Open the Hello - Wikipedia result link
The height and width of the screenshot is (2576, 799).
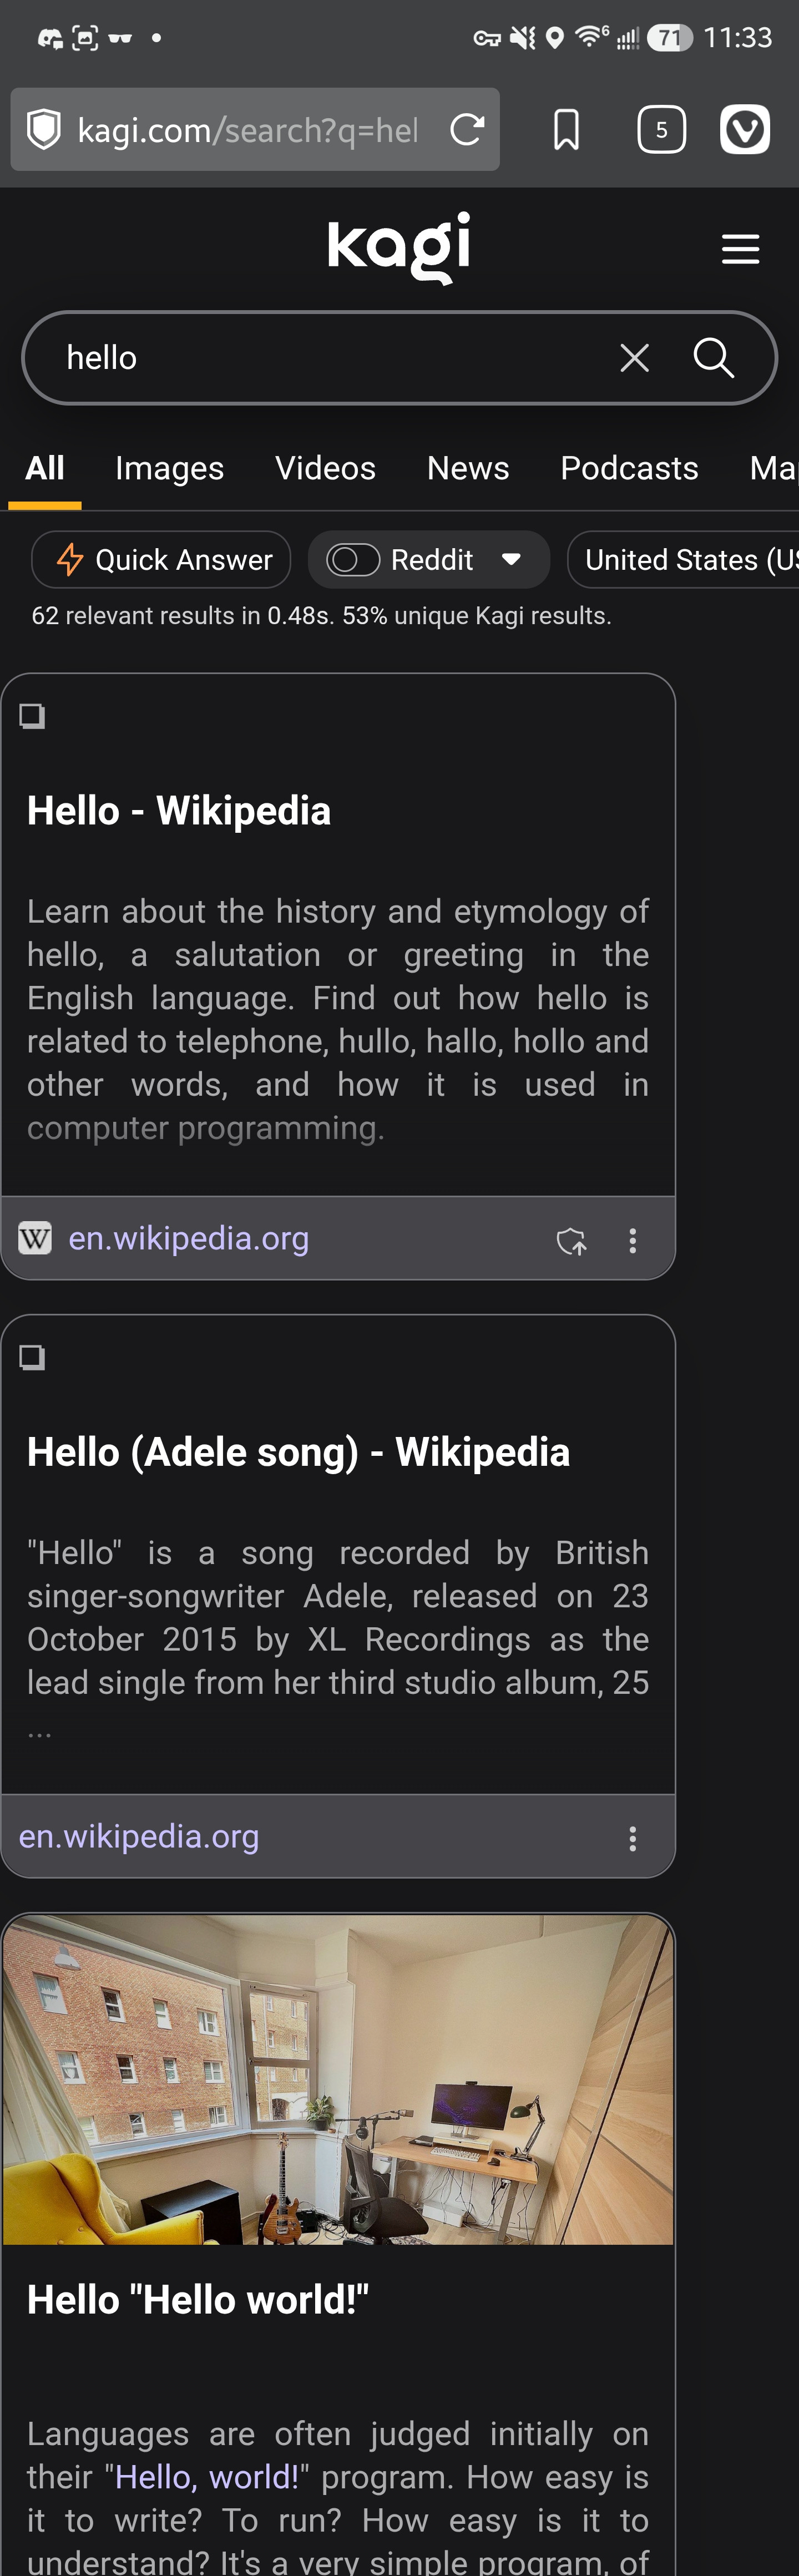point(179,811)
